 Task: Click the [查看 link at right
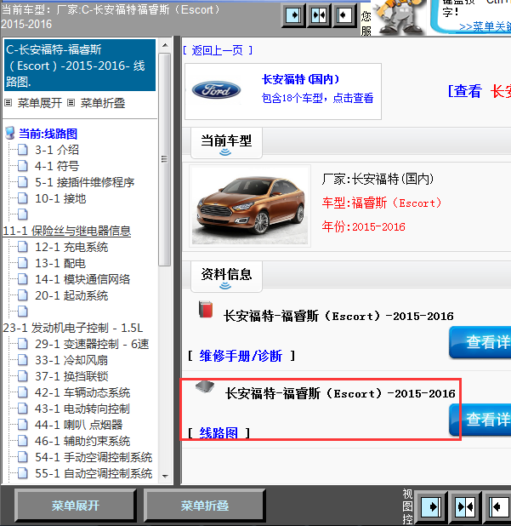click(465, 91)
